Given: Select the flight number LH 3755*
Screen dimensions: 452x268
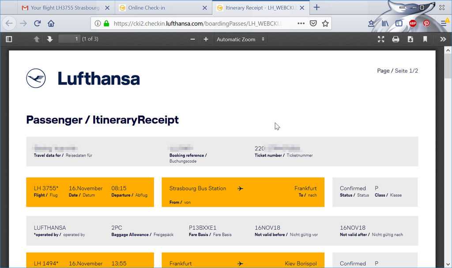Looking at the screenshot, I should tap(46, 188).
